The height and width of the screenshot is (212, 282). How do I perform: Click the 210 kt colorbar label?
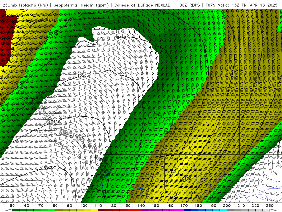coord(241,206)
